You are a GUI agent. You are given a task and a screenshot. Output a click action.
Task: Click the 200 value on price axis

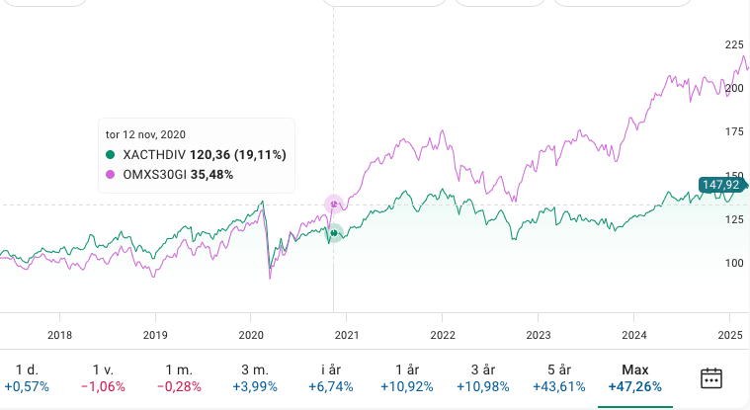click(x=734, y=88)
